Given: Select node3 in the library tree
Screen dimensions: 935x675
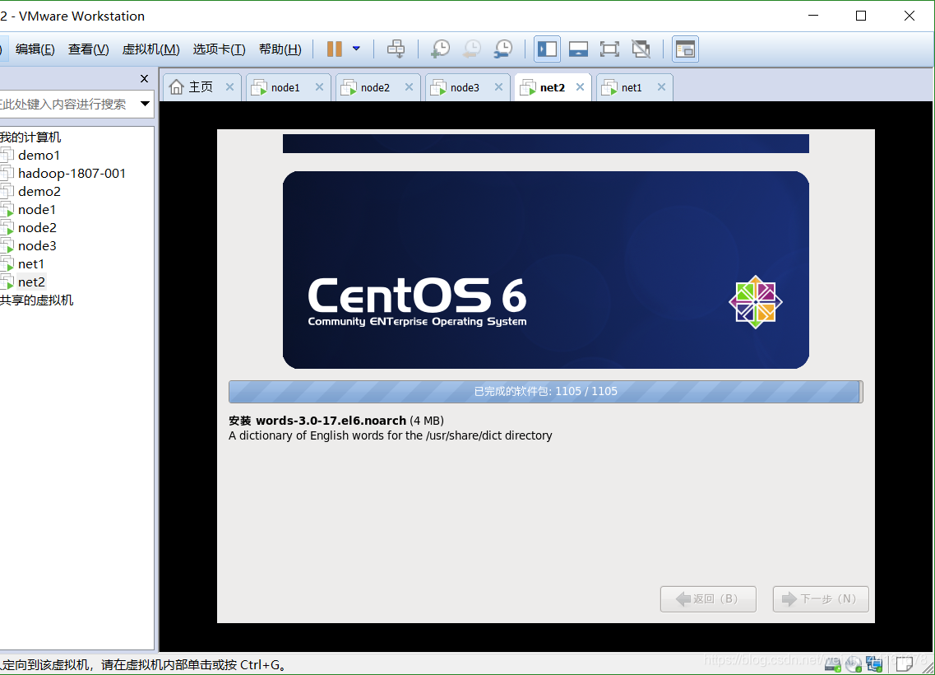Looking at the screenshot, I should (x=37, y=246).
